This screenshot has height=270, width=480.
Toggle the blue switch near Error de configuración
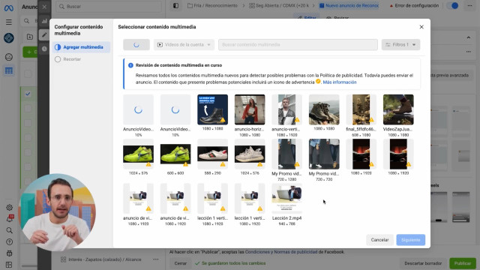coord(452,5)
